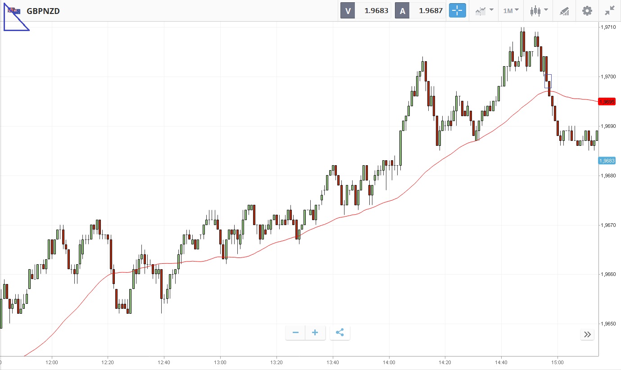Click the small highlighted box on the 14:55 candle
Screen dimensions: 621x370
pos(548,81)
